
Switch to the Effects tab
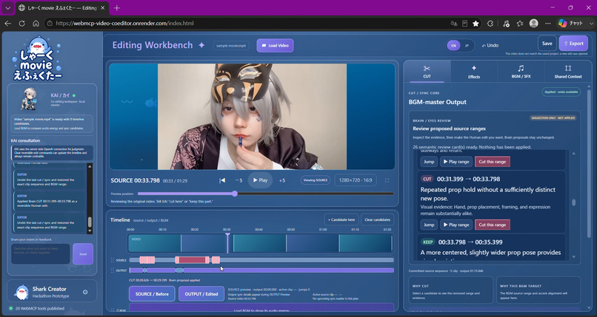click(x=473, y=72)
